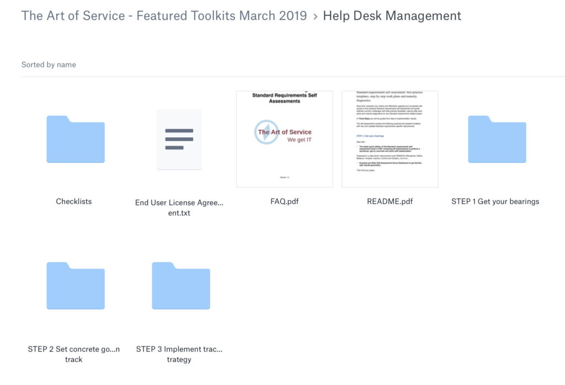Go to The Art of Service breadcrumb link
Viewport: 565px width, 385px height.
[164, 16]
